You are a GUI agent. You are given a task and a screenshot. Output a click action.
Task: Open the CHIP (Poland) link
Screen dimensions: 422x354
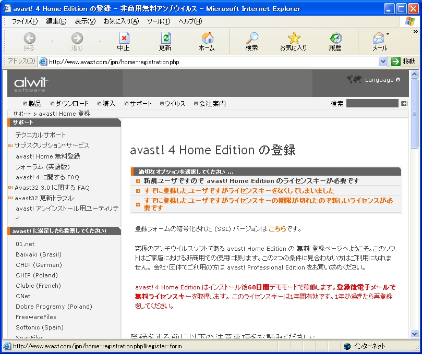pyautogui.click(x=37, y=275)
